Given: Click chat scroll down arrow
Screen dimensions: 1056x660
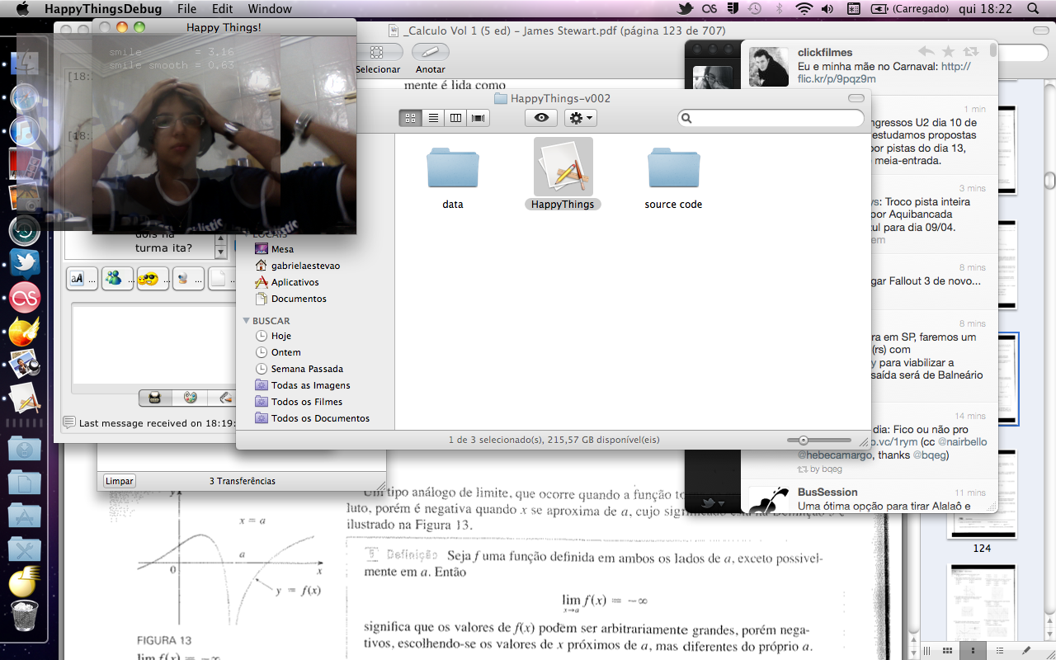Looking at the screenshot, I should [x=220, y=252].
